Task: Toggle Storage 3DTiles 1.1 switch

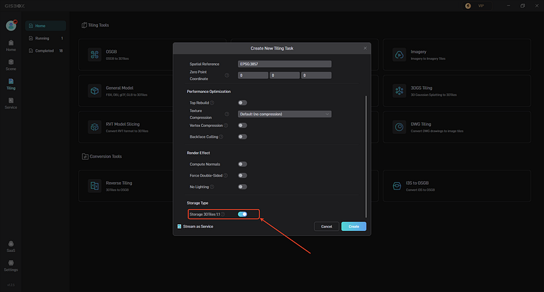Action: pos(243,214)
